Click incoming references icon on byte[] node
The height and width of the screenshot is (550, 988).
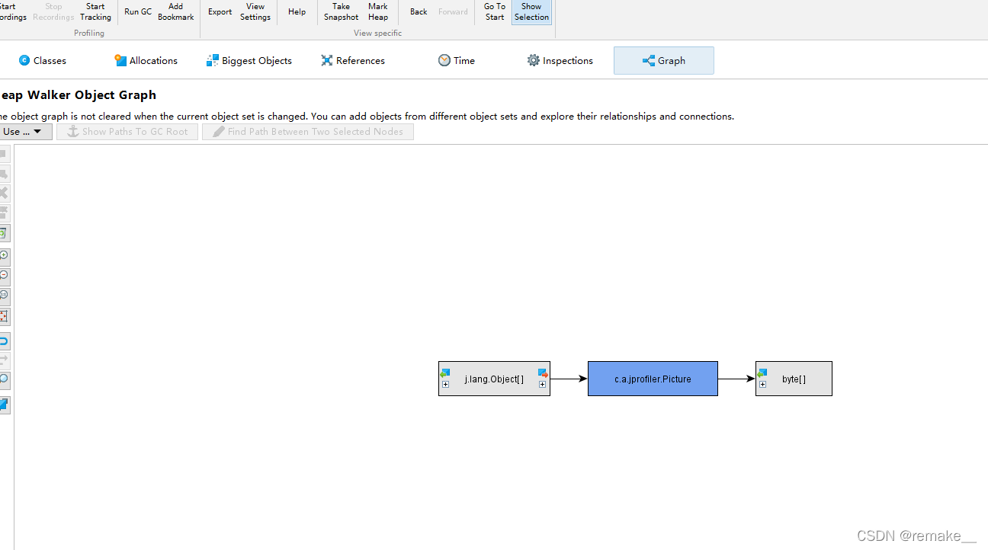click(762, 373)
